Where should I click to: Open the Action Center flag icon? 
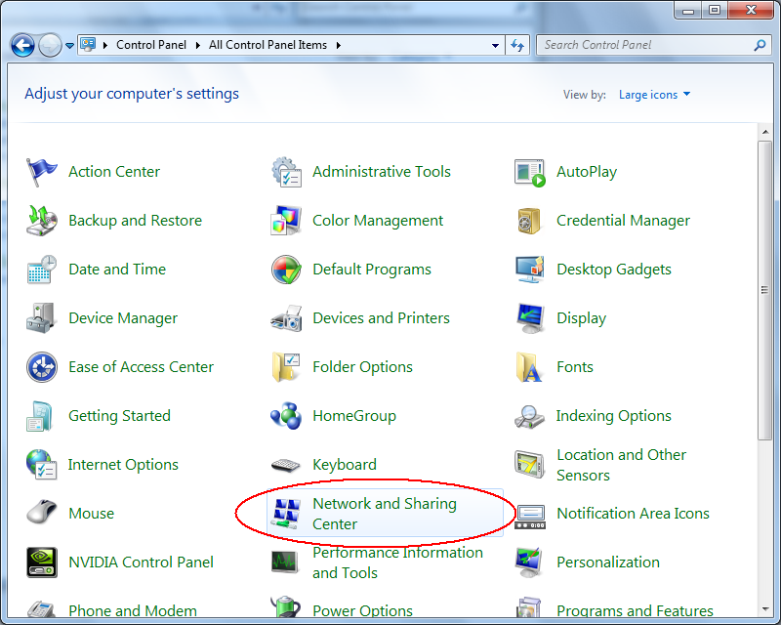pyautogui.click(x=41, y=172)
